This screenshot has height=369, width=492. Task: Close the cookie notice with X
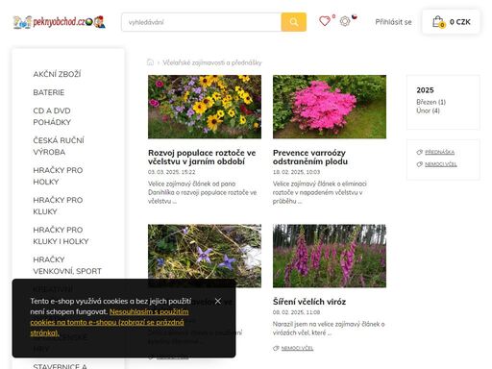pyautogui.click(x=218, y=301)
